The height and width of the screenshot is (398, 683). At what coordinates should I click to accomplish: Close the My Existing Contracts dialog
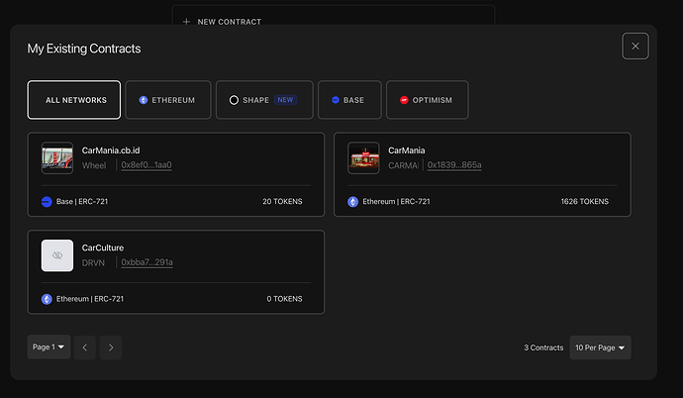pos(635,46)
